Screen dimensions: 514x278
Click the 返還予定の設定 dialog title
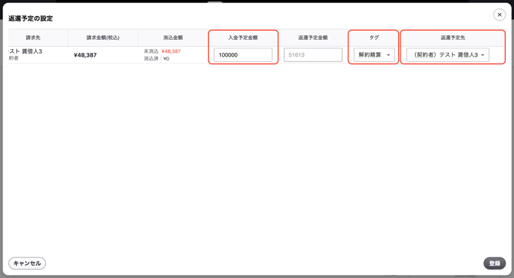tap(31, 18)
